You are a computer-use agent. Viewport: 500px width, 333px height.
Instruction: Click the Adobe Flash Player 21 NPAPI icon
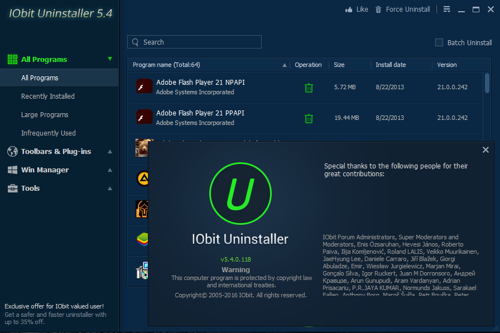coord(144,86)
